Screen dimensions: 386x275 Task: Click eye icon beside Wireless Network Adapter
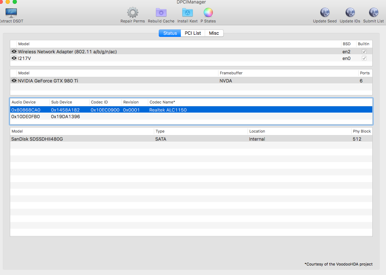point(14,52)
